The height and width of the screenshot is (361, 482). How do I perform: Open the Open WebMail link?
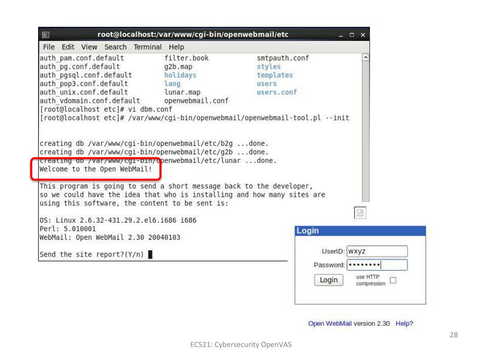pos(330,323)
